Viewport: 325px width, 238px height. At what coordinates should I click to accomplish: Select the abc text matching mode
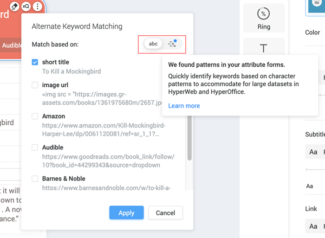click(x=153, y=44)
